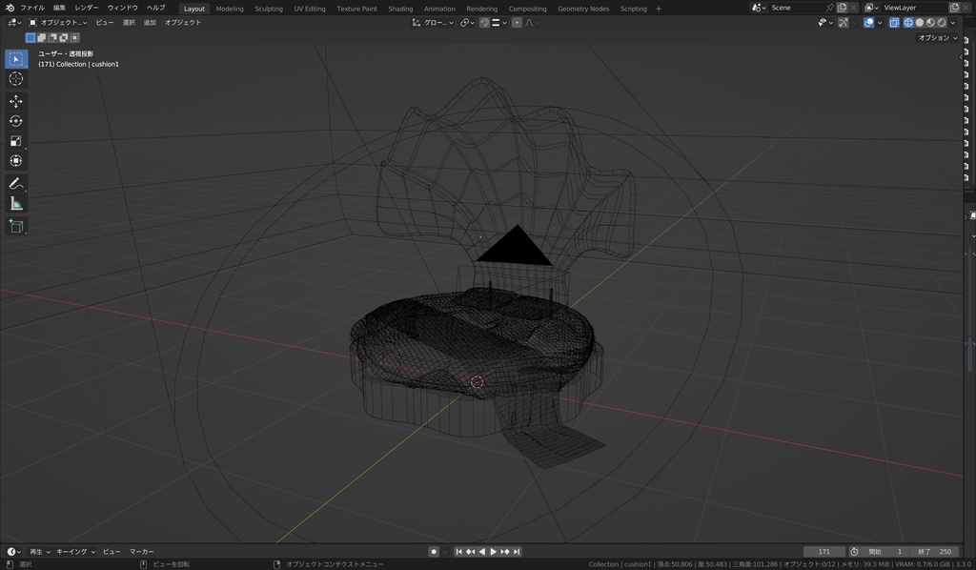Click the Add Cube tool
Screen dimensions: 976x570
16,226
